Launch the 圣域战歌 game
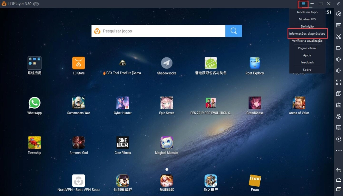 click(167, 183)
